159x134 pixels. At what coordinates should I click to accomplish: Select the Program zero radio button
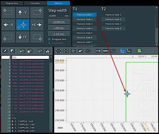coord(49,39)
